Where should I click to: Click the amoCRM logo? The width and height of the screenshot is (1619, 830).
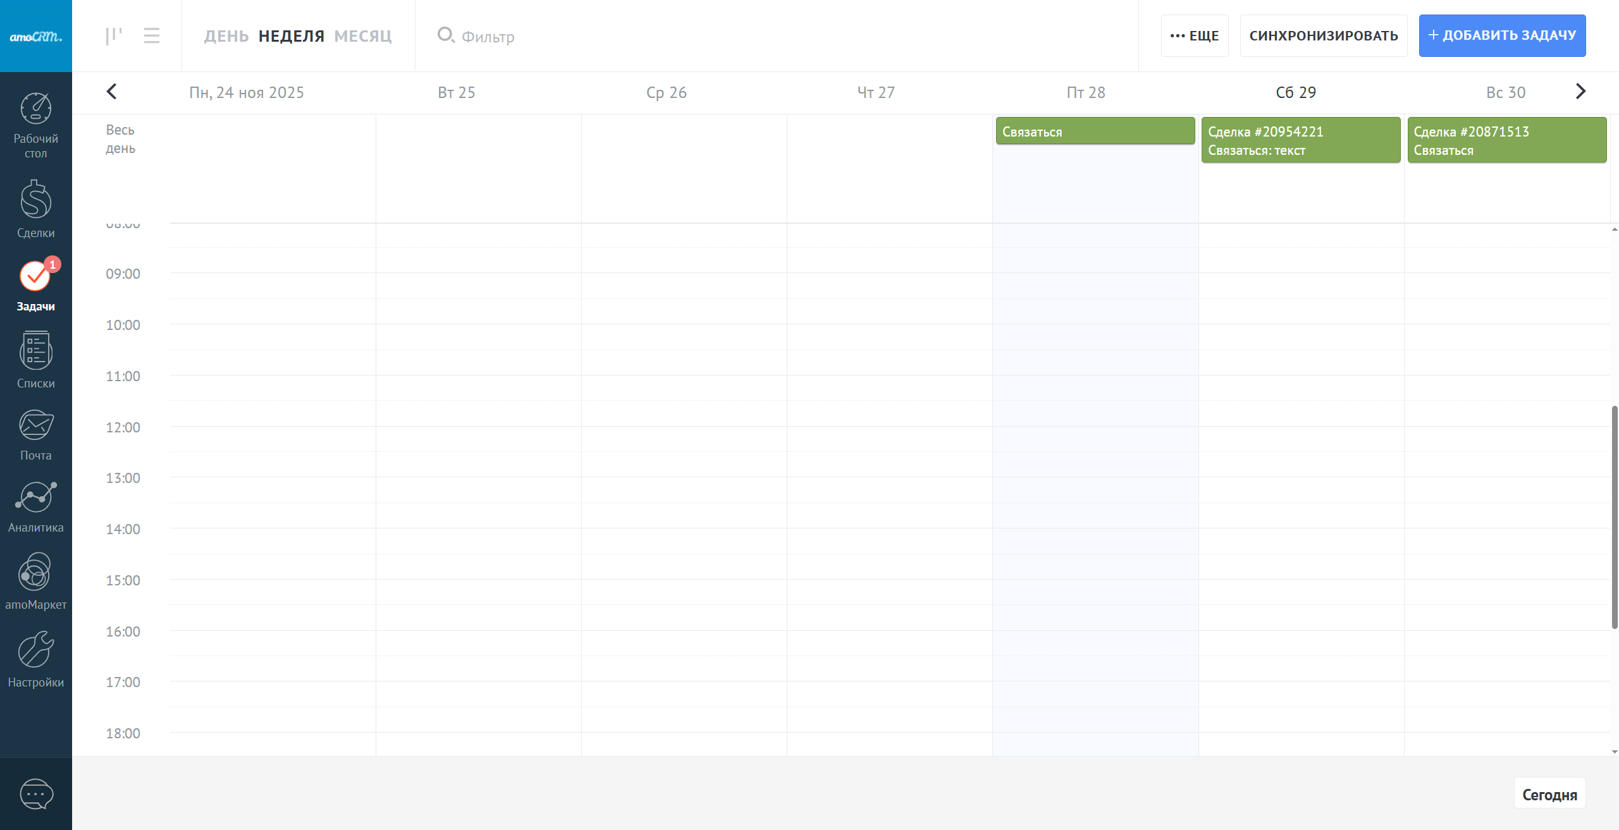36,36
